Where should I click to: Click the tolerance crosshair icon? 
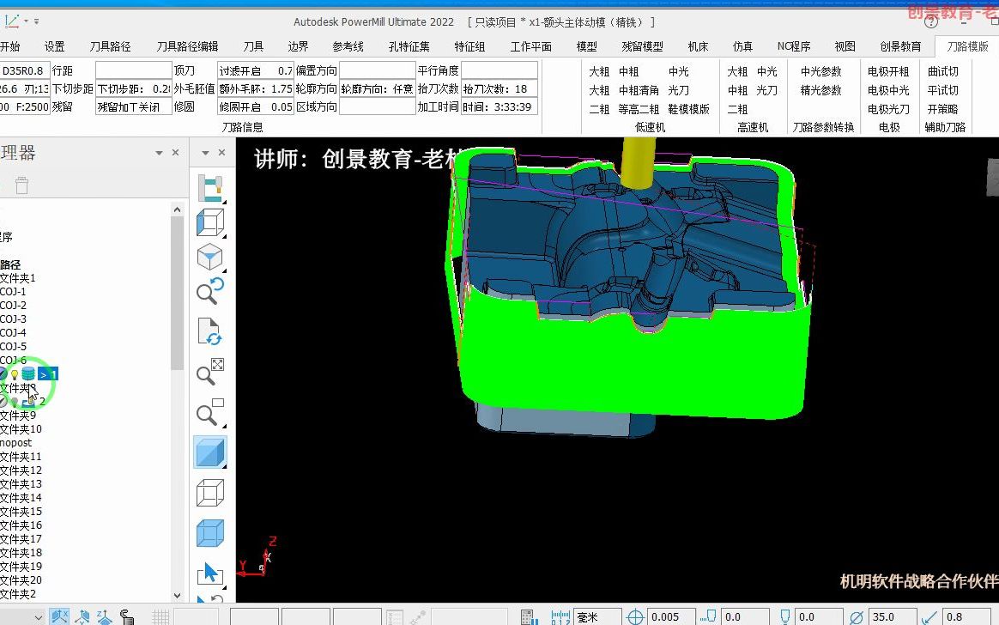(x=635, y=616)
